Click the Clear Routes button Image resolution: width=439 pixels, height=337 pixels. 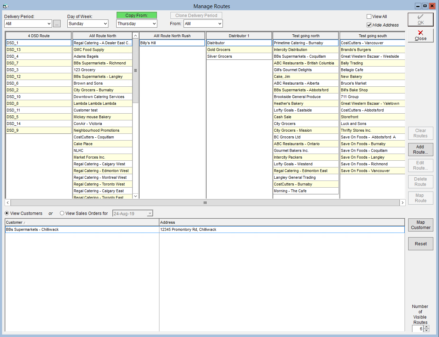421,133
